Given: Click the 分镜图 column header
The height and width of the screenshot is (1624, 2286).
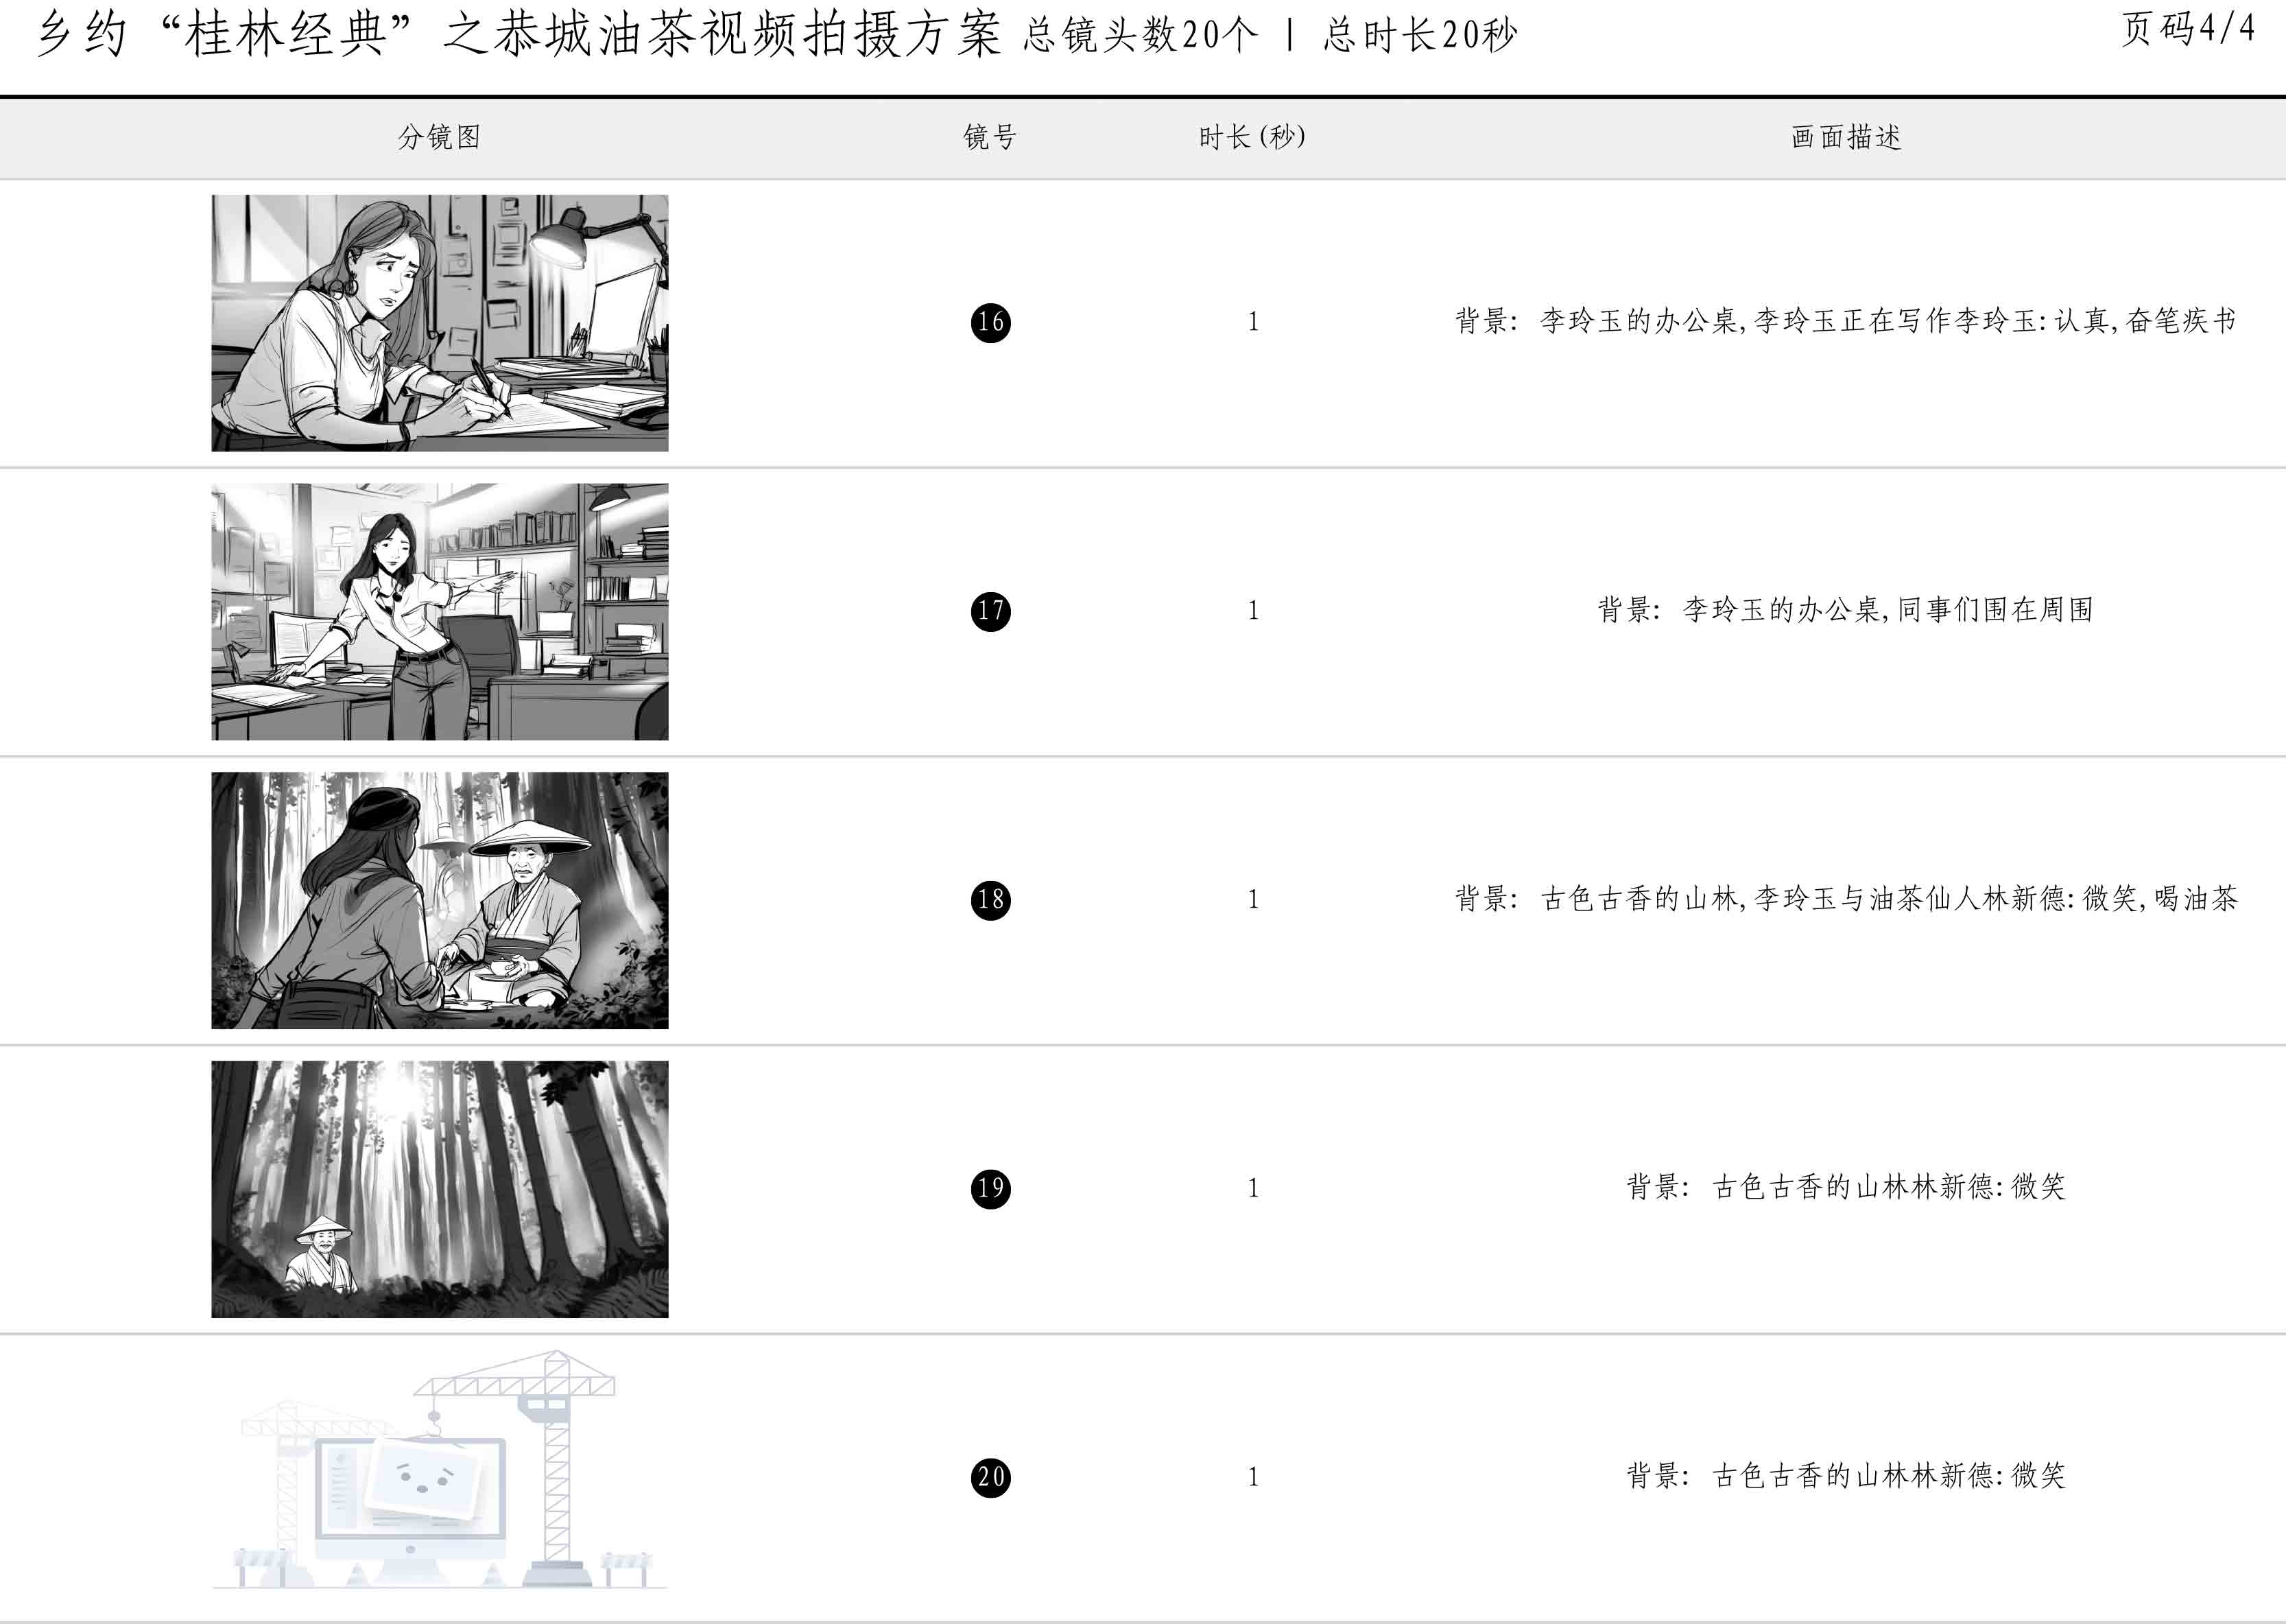Looking at the screenshot, I should 440,137.
